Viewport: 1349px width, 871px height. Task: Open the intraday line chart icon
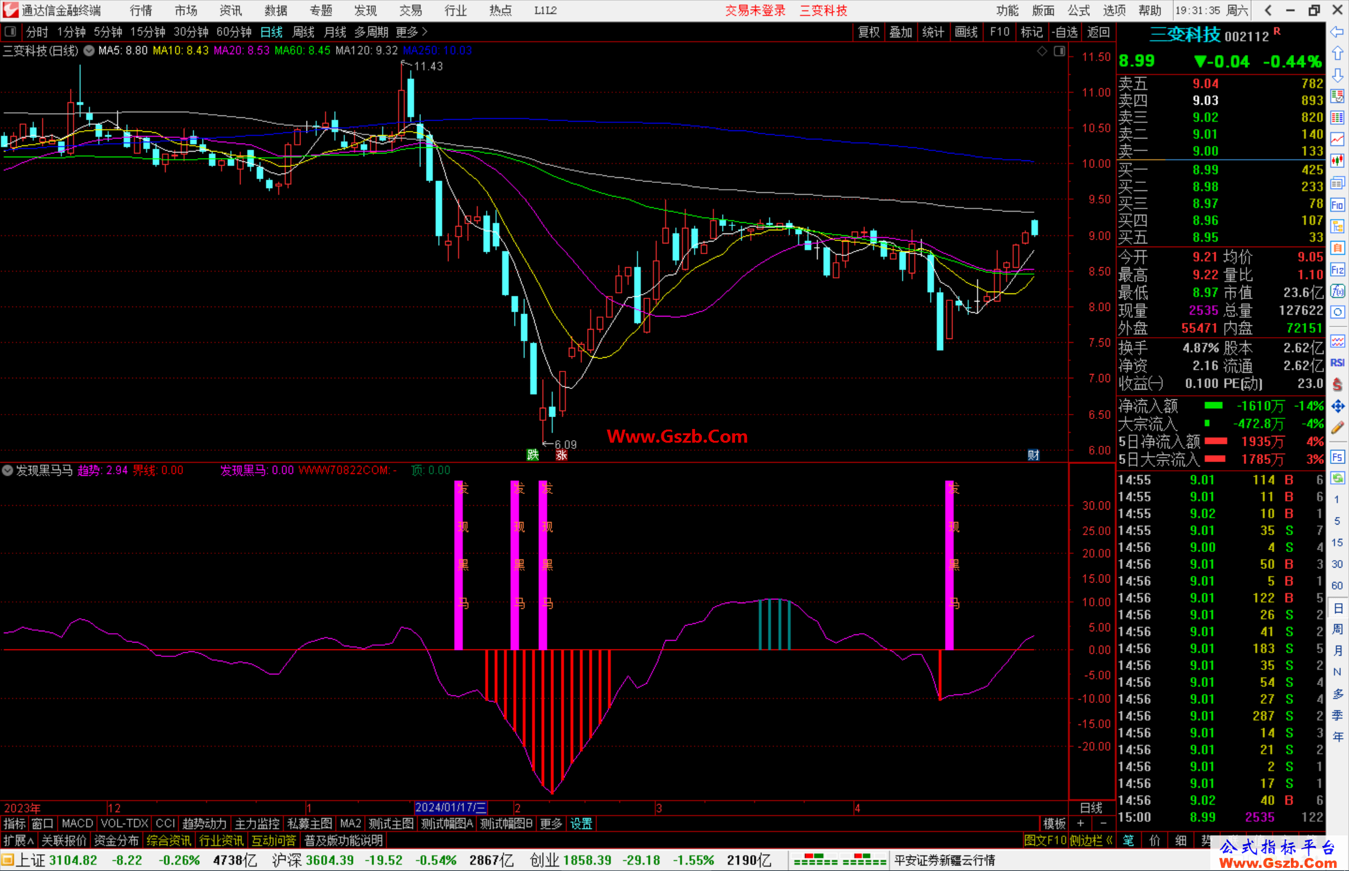pos(1337,139)
